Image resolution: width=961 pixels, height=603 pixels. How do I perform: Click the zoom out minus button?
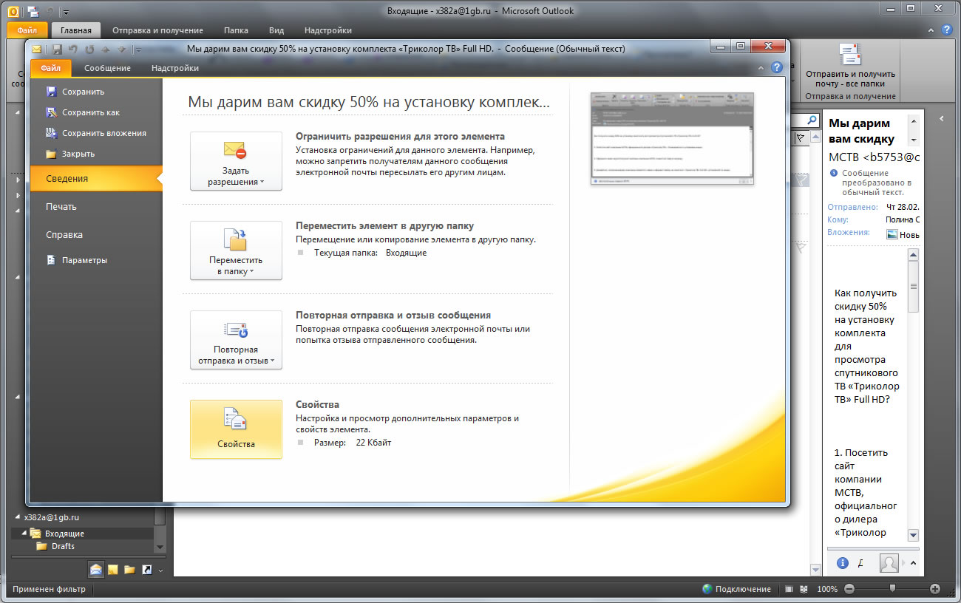pyautogui.click(x=849, y=589)
